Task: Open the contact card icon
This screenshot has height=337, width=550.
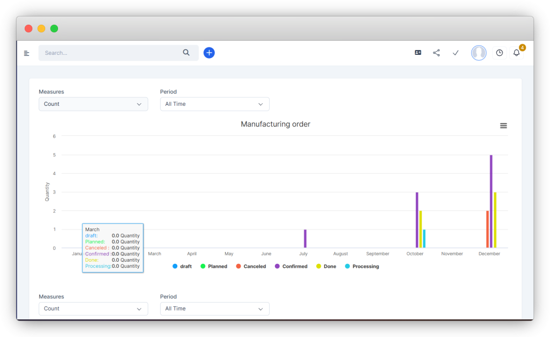Action: click(x=418, y=53)
